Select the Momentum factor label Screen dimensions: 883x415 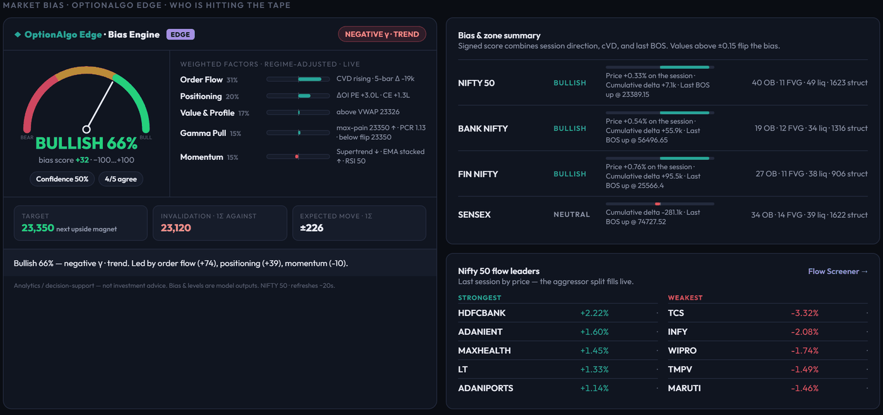coord(202,157)
